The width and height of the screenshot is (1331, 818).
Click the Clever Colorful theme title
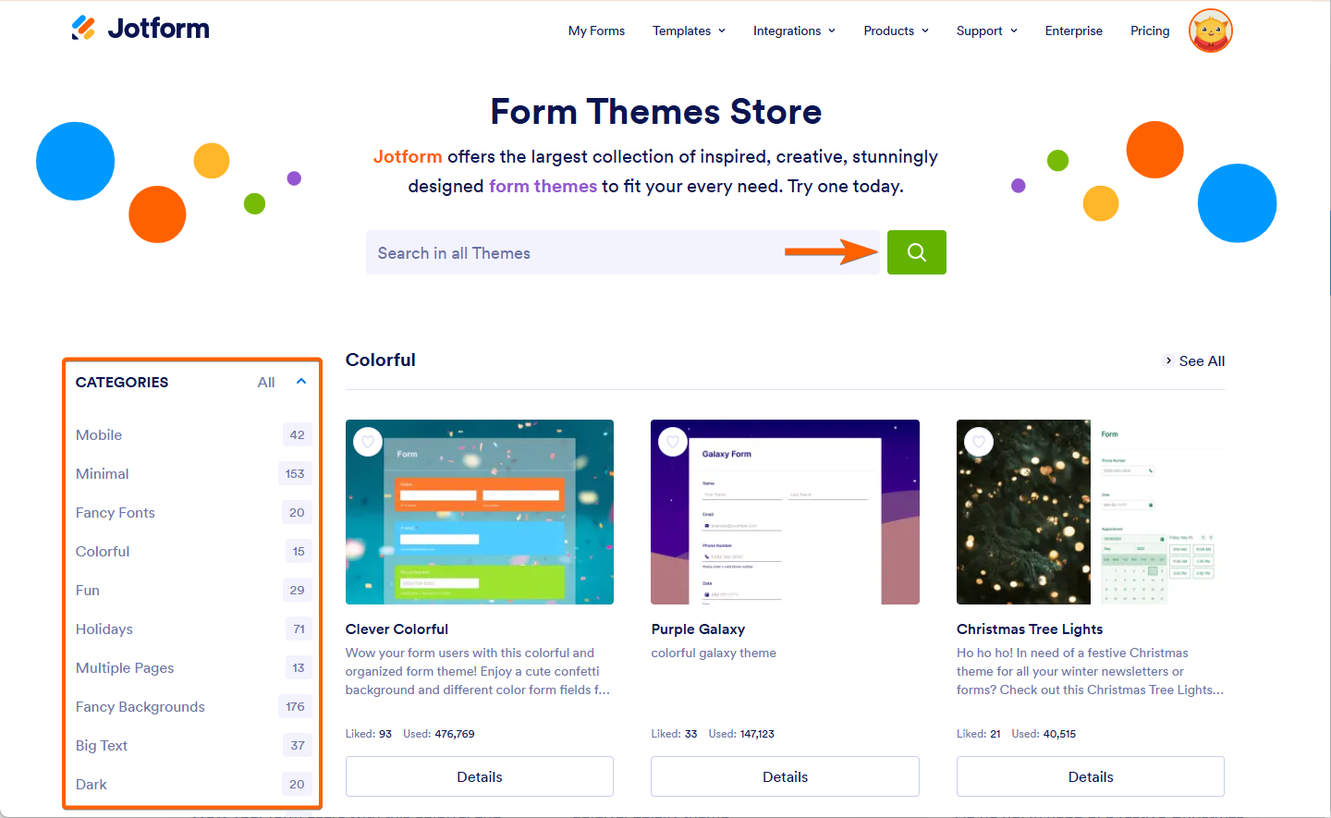(x=397, y=629)
